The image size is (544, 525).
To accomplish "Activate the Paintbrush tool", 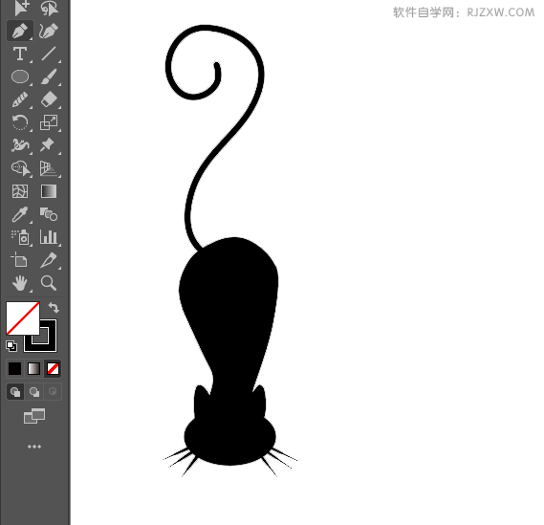I will click(x=49, y=77).
